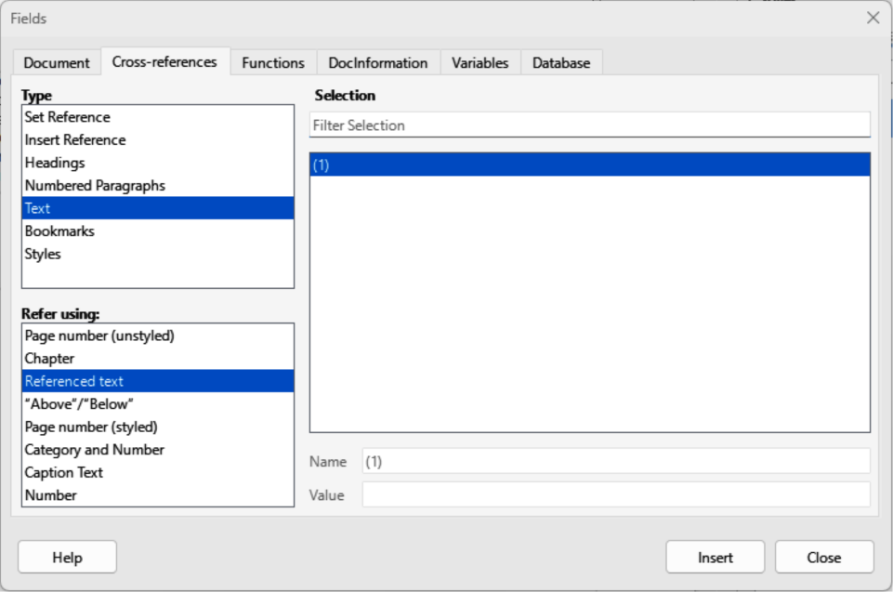Choose Chapter under Refer using
Image resolution: width=893 pixels, height=592 pixels.
tap(49, 359)
